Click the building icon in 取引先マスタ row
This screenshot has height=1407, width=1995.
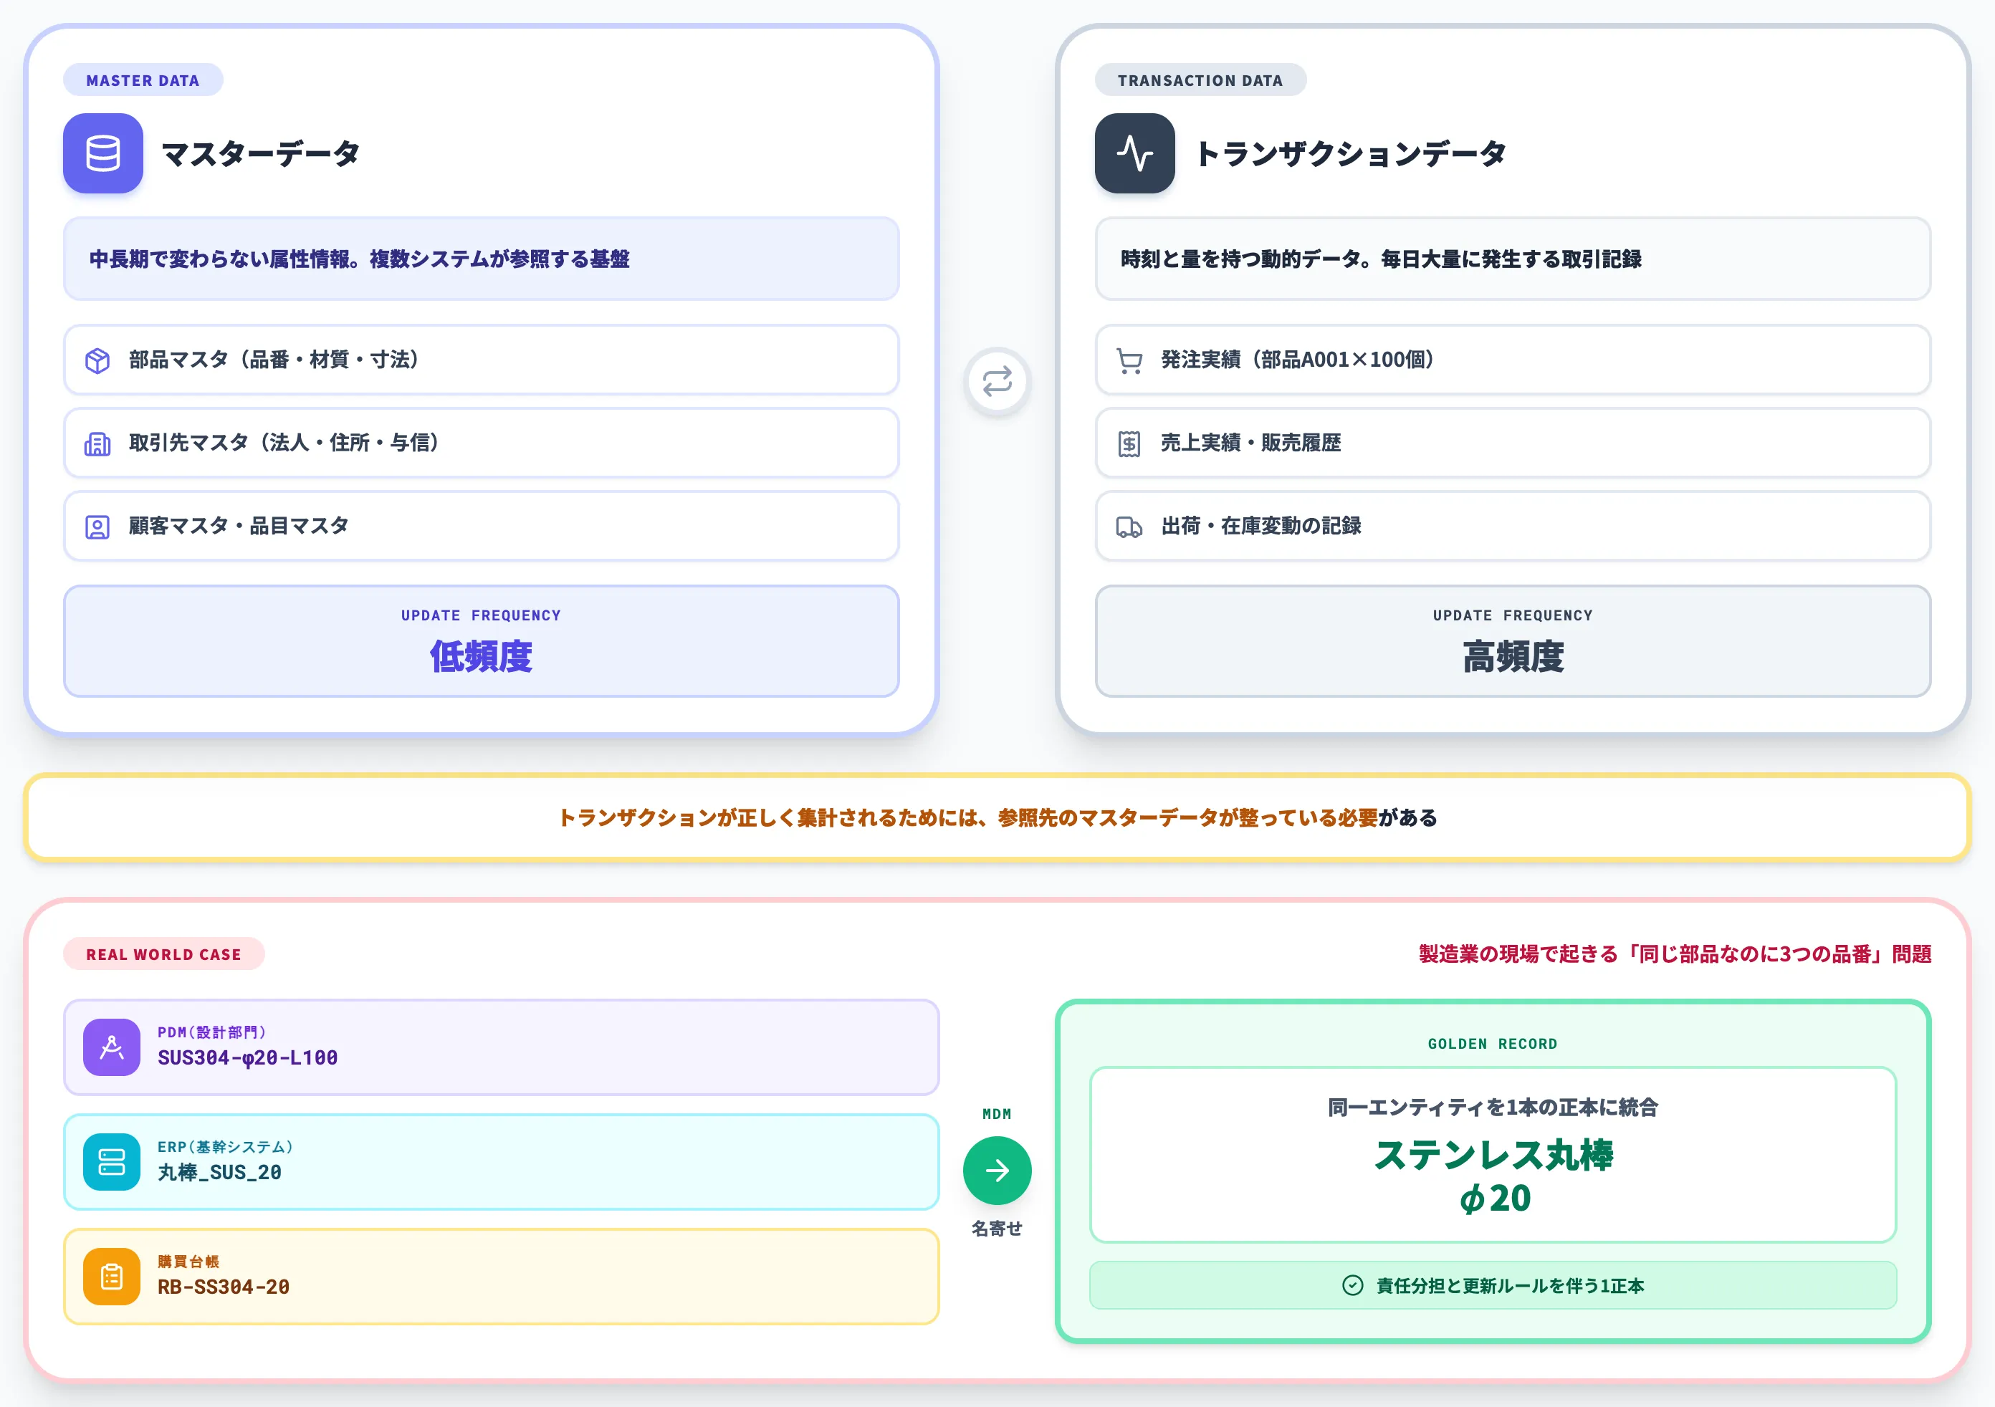(x=97, y=444)
